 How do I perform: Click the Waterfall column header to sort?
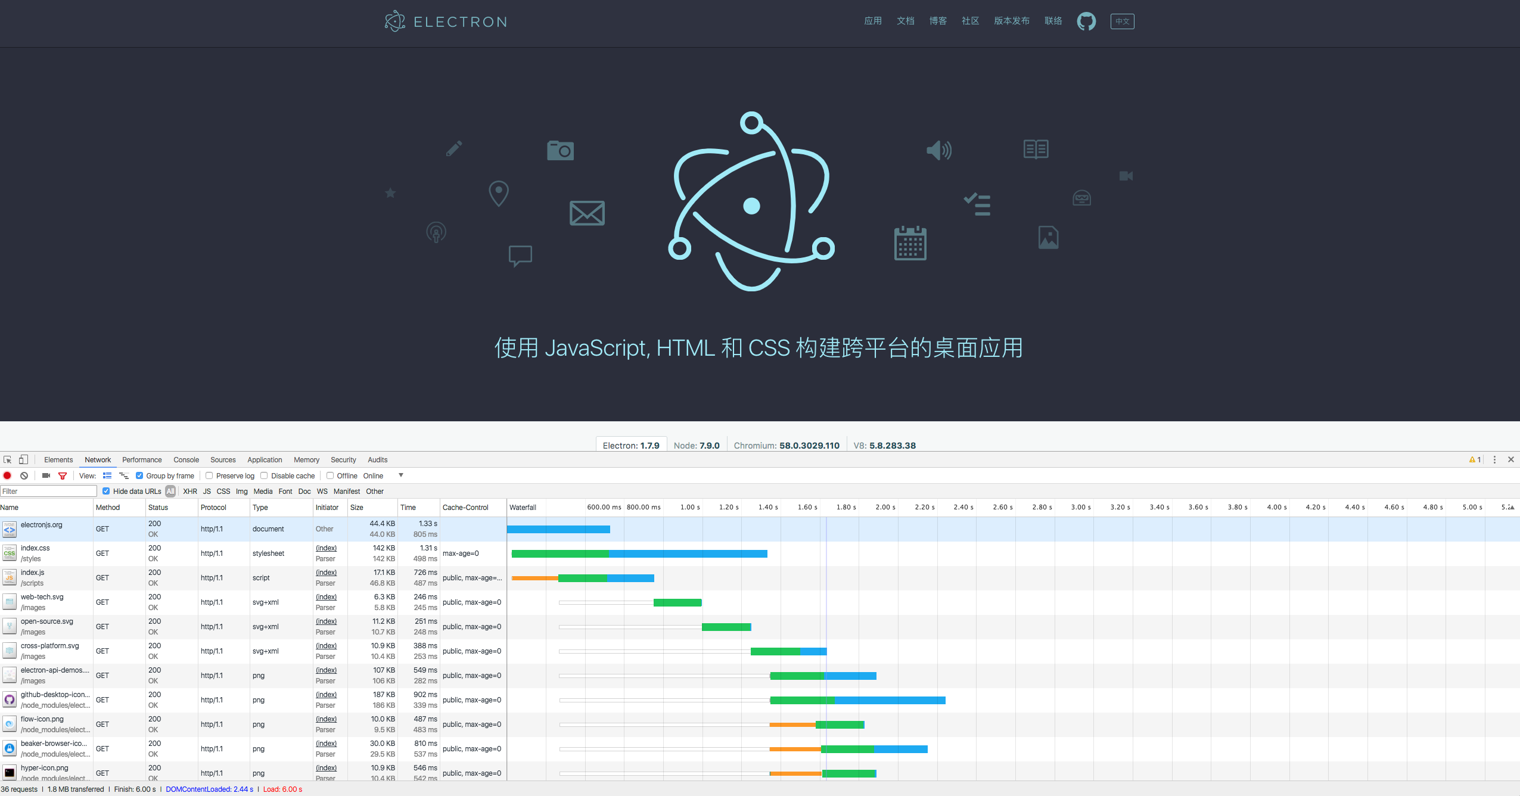[x=523, y=507]
